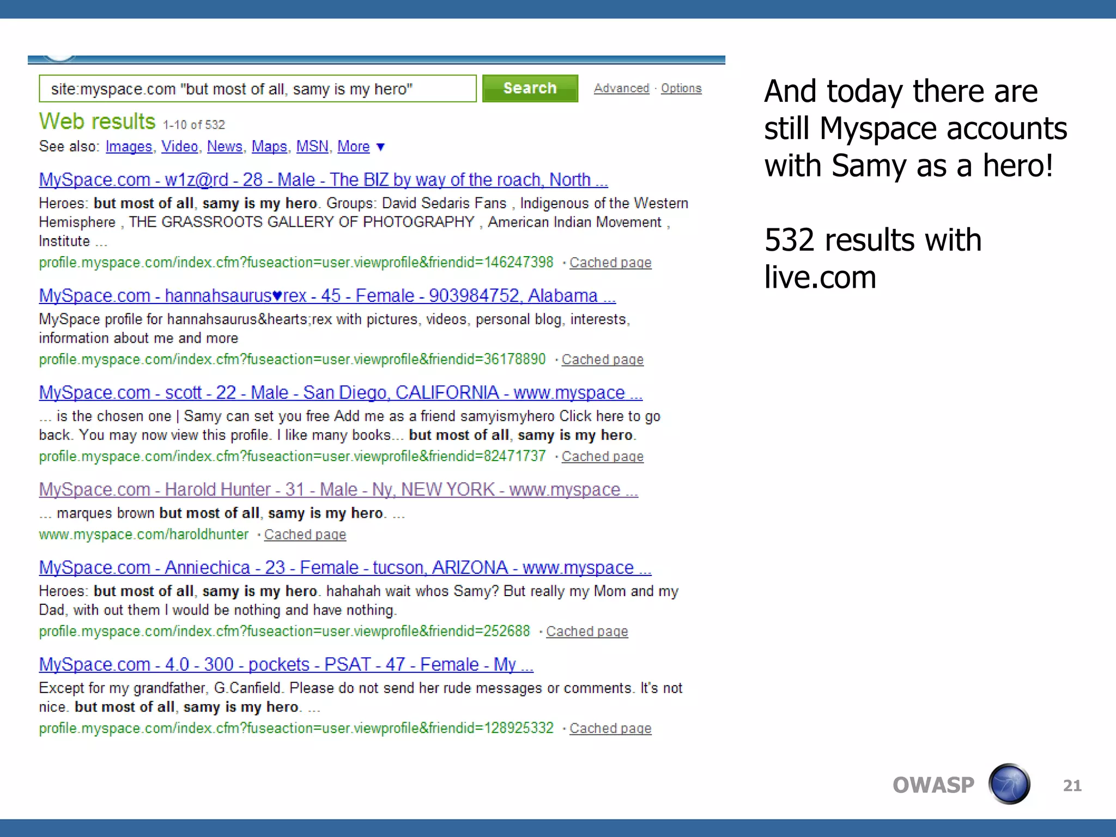View cached page for friendid=252688
This screenshot has width=1116, height=837.
pos(587,632)
